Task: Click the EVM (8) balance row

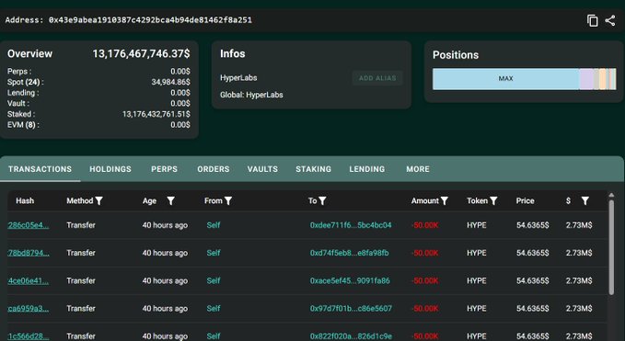Action: point(98,125)
